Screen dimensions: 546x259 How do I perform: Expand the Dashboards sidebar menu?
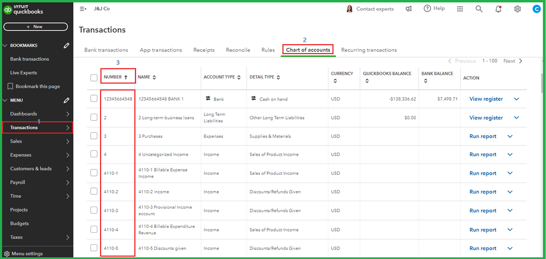[x=68, y=114]
